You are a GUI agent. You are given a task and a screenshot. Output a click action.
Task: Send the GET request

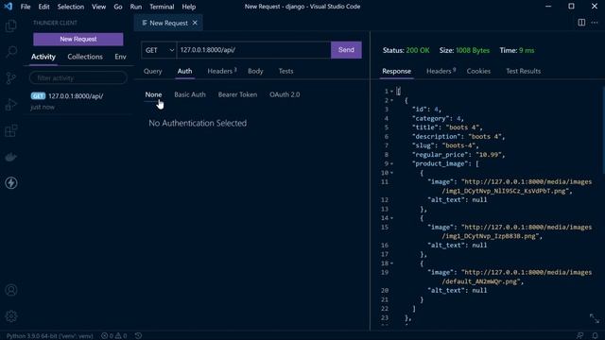(346, 50)
